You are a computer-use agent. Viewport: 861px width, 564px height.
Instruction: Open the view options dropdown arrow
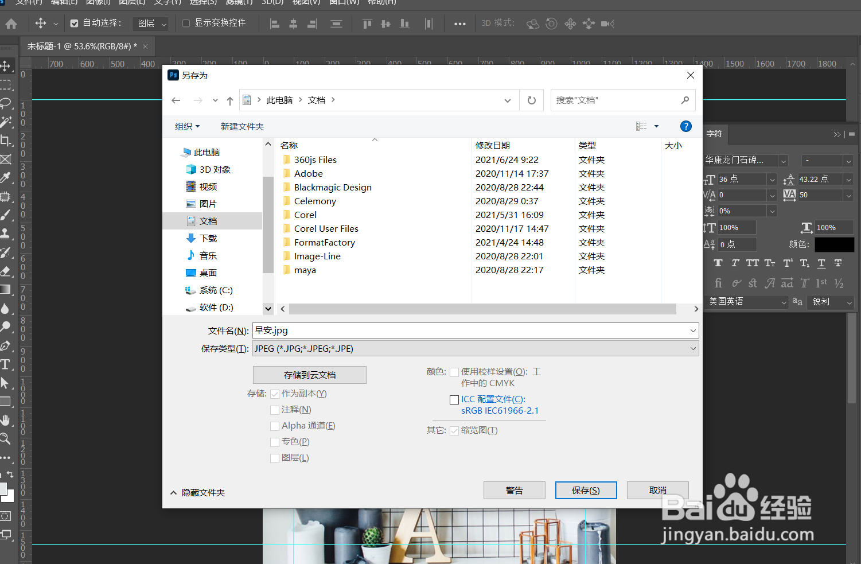coord(656,126)
